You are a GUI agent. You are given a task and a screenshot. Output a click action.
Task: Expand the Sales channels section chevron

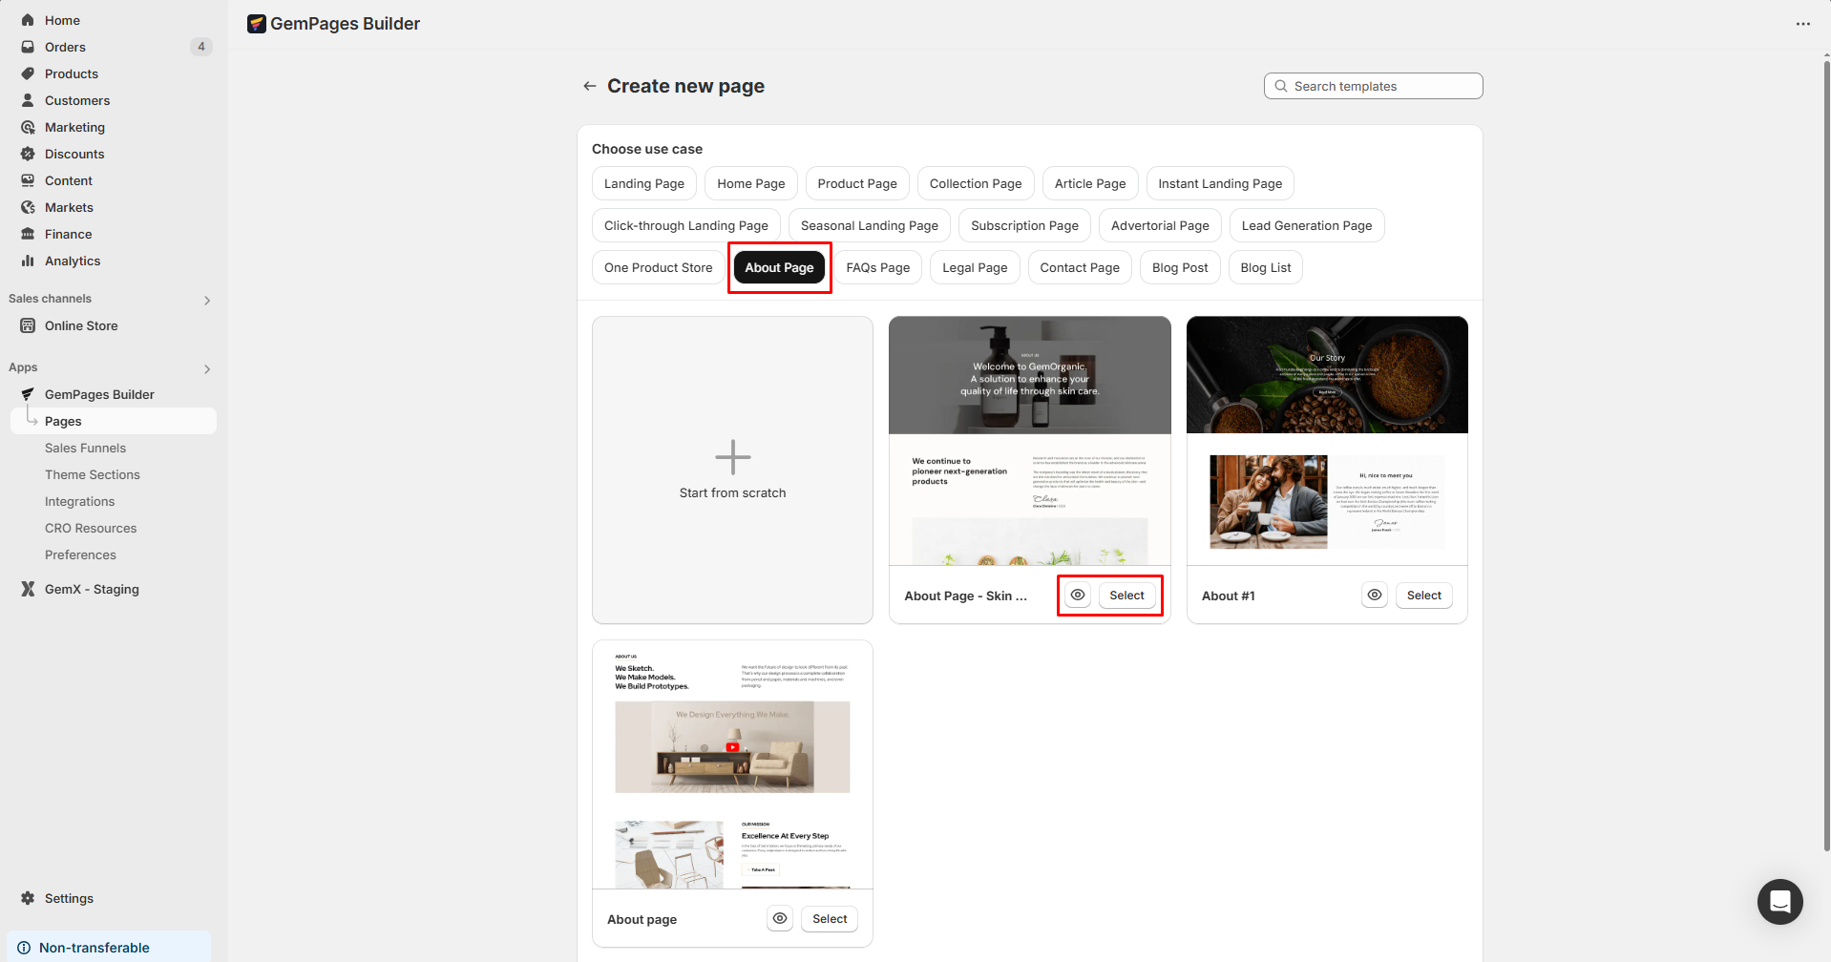click(x=207, y=301)
